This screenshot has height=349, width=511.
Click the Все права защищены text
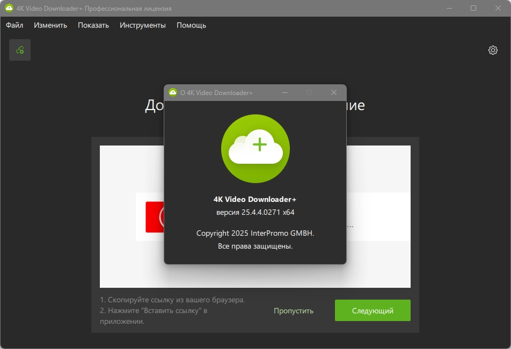[255, 246]
